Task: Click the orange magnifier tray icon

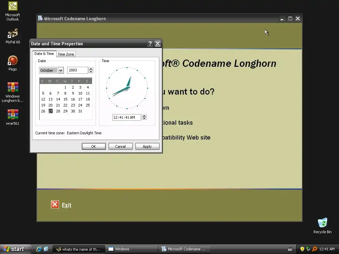Action: [315, 249]
